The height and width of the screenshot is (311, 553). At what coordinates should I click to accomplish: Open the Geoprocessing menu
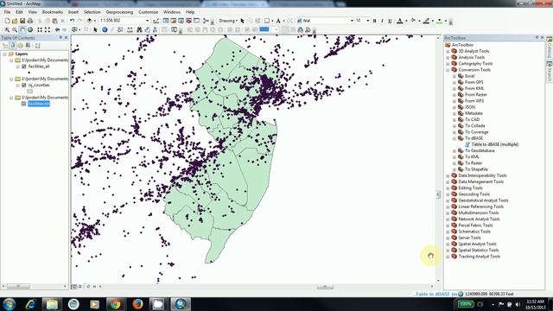pyautogui.click(x=119, y=12)
